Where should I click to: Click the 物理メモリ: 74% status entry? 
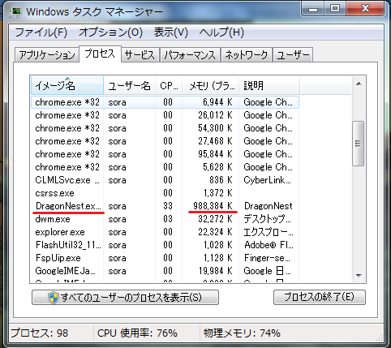pyautogui.click(x=242, y=333)
